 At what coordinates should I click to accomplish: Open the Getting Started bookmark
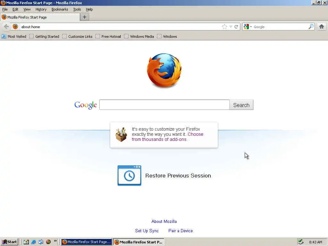[x=44, y=37]
